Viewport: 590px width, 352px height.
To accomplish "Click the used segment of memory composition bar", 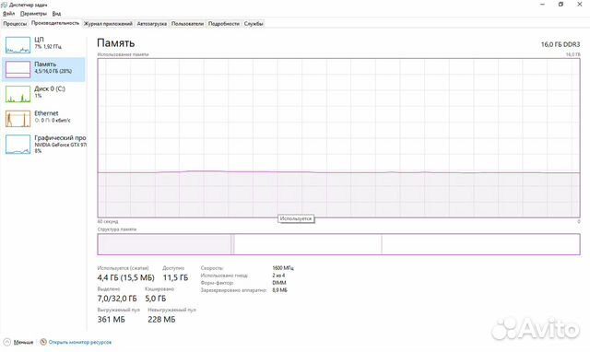I will (x=164, y=244).
